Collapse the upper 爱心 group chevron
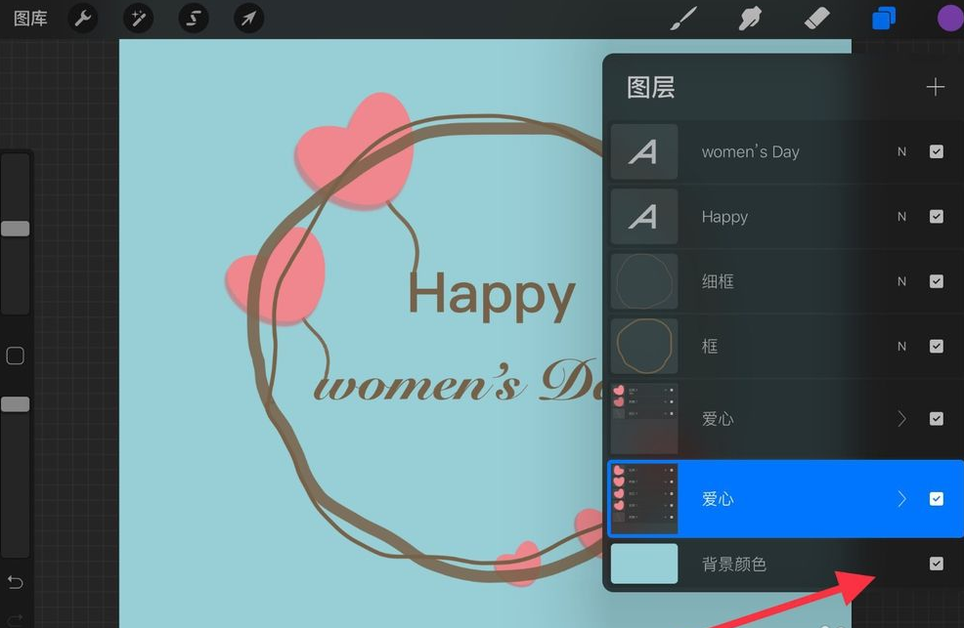 click(901, 418)
